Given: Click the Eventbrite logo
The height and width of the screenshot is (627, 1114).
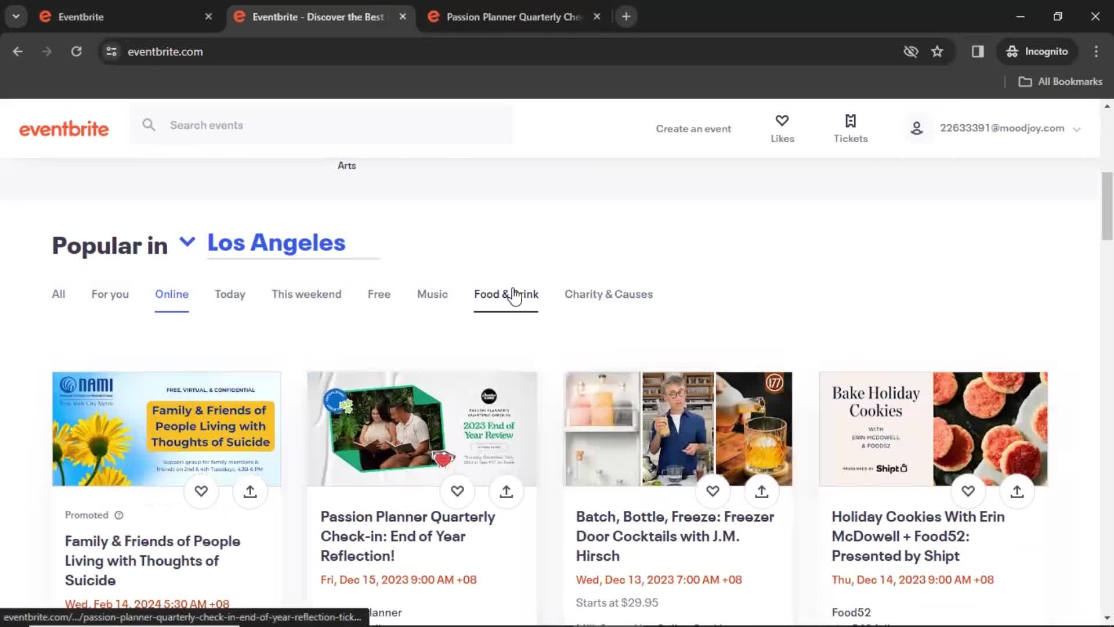Looking at the screenshot, I should click(64, 129).
